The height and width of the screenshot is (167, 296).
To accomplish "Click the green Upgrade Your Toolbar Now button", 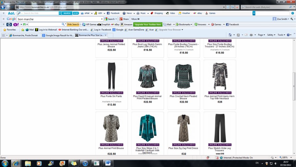I will 148,24.
